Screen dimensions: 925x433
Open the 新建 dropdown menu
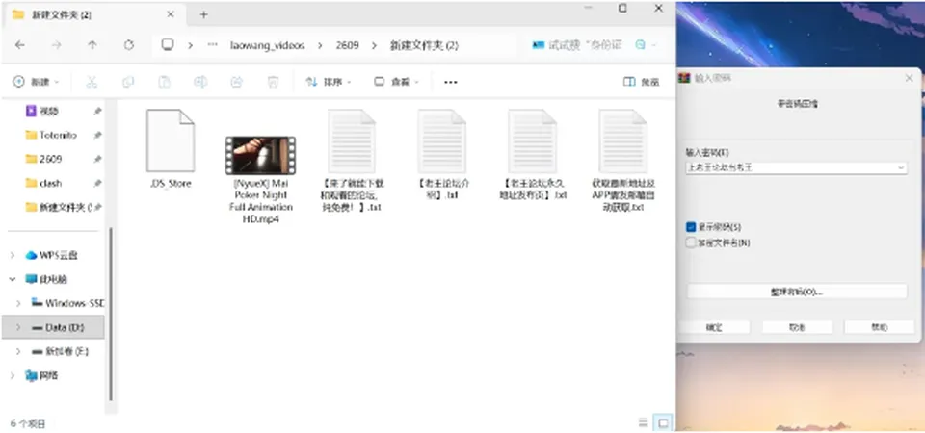[37, 82]
